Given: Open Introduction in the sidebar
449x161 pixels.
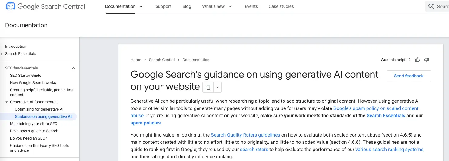Looking at the screenshot, I should tap(16, 47).
